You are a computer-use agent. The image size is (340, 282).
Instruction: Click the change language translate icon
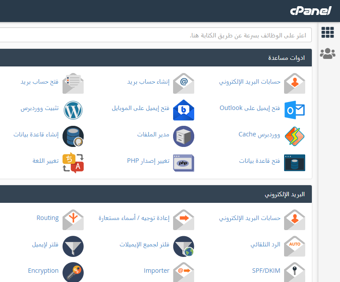click(x=73, y=163)
